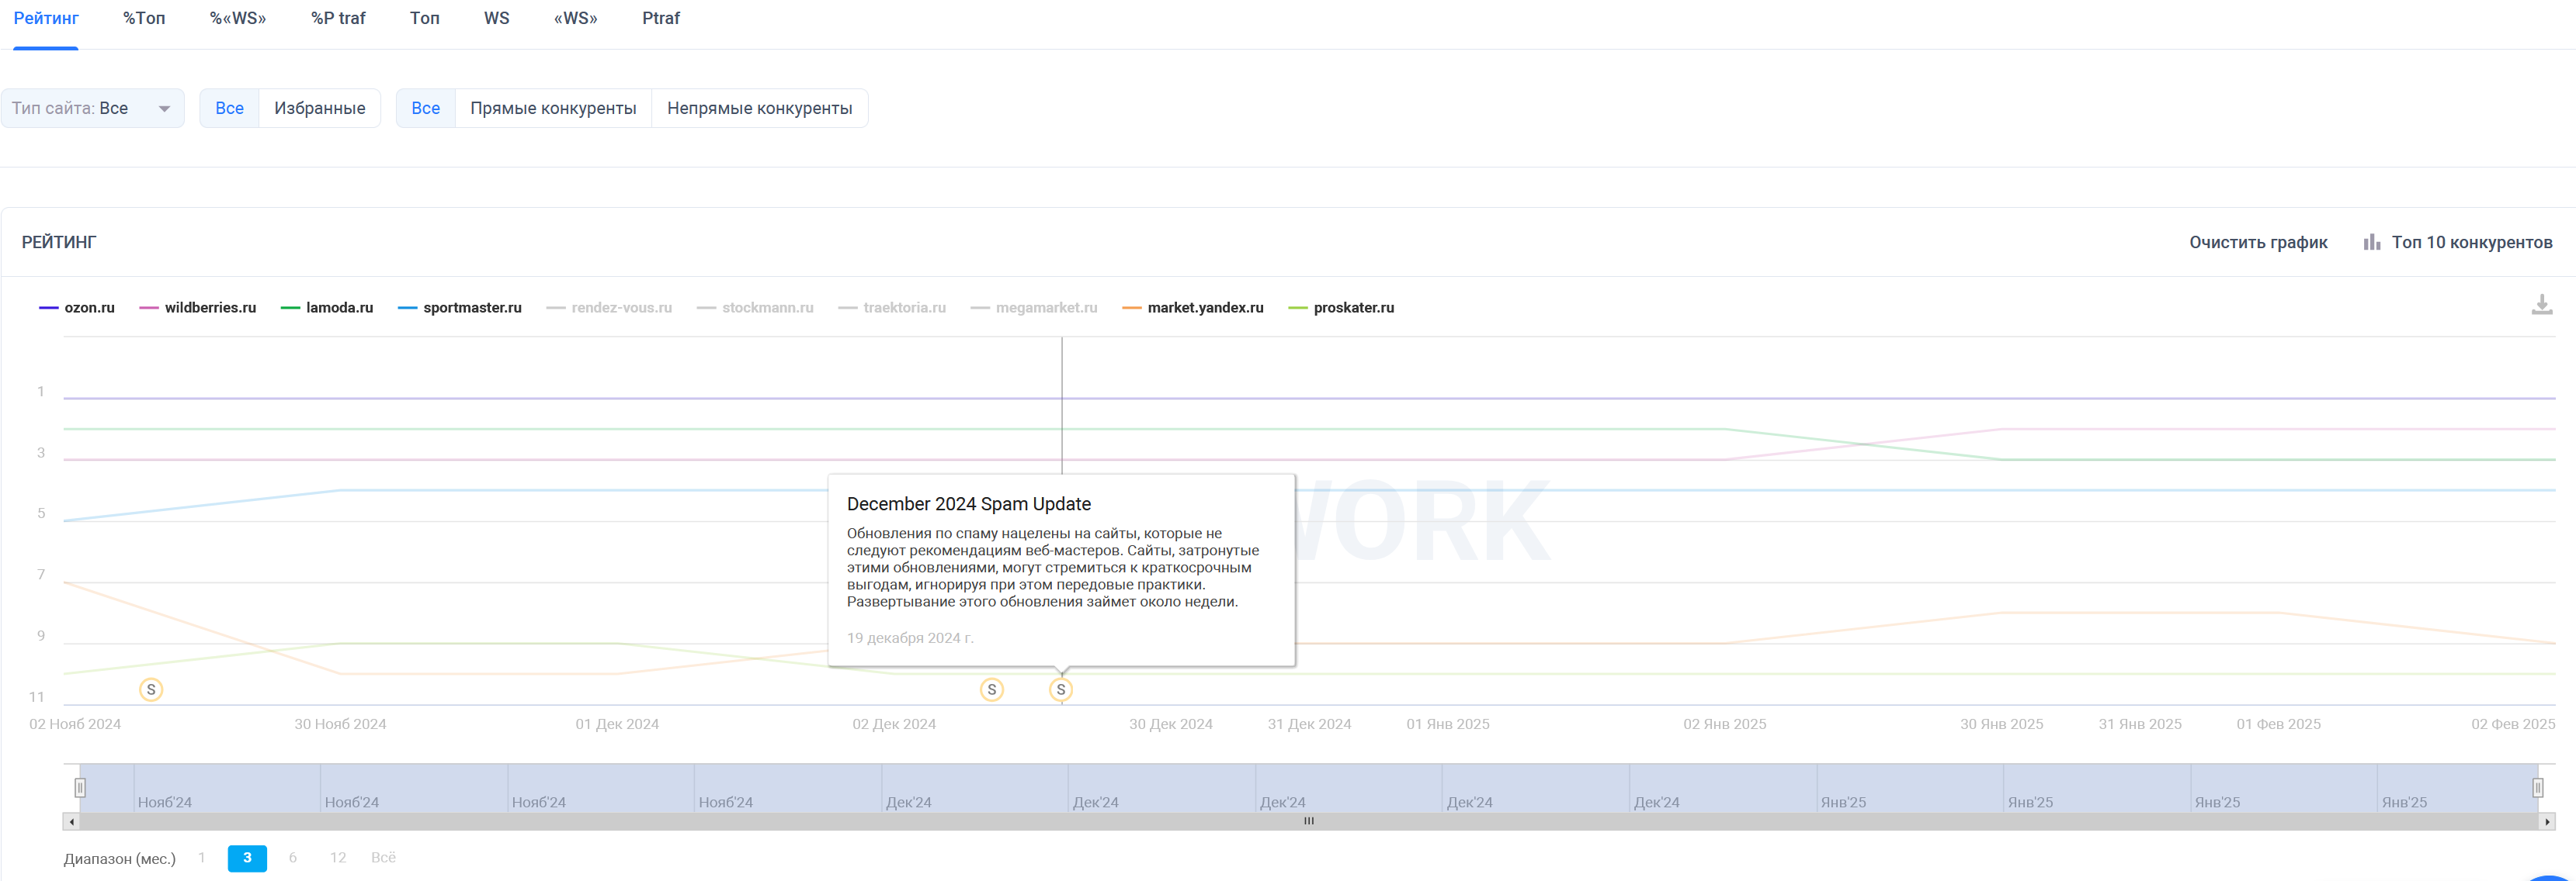The image size is (2576, 881).
Task: Toggle market.yandex.ru series in legend
Action: tap(1193, 308)
